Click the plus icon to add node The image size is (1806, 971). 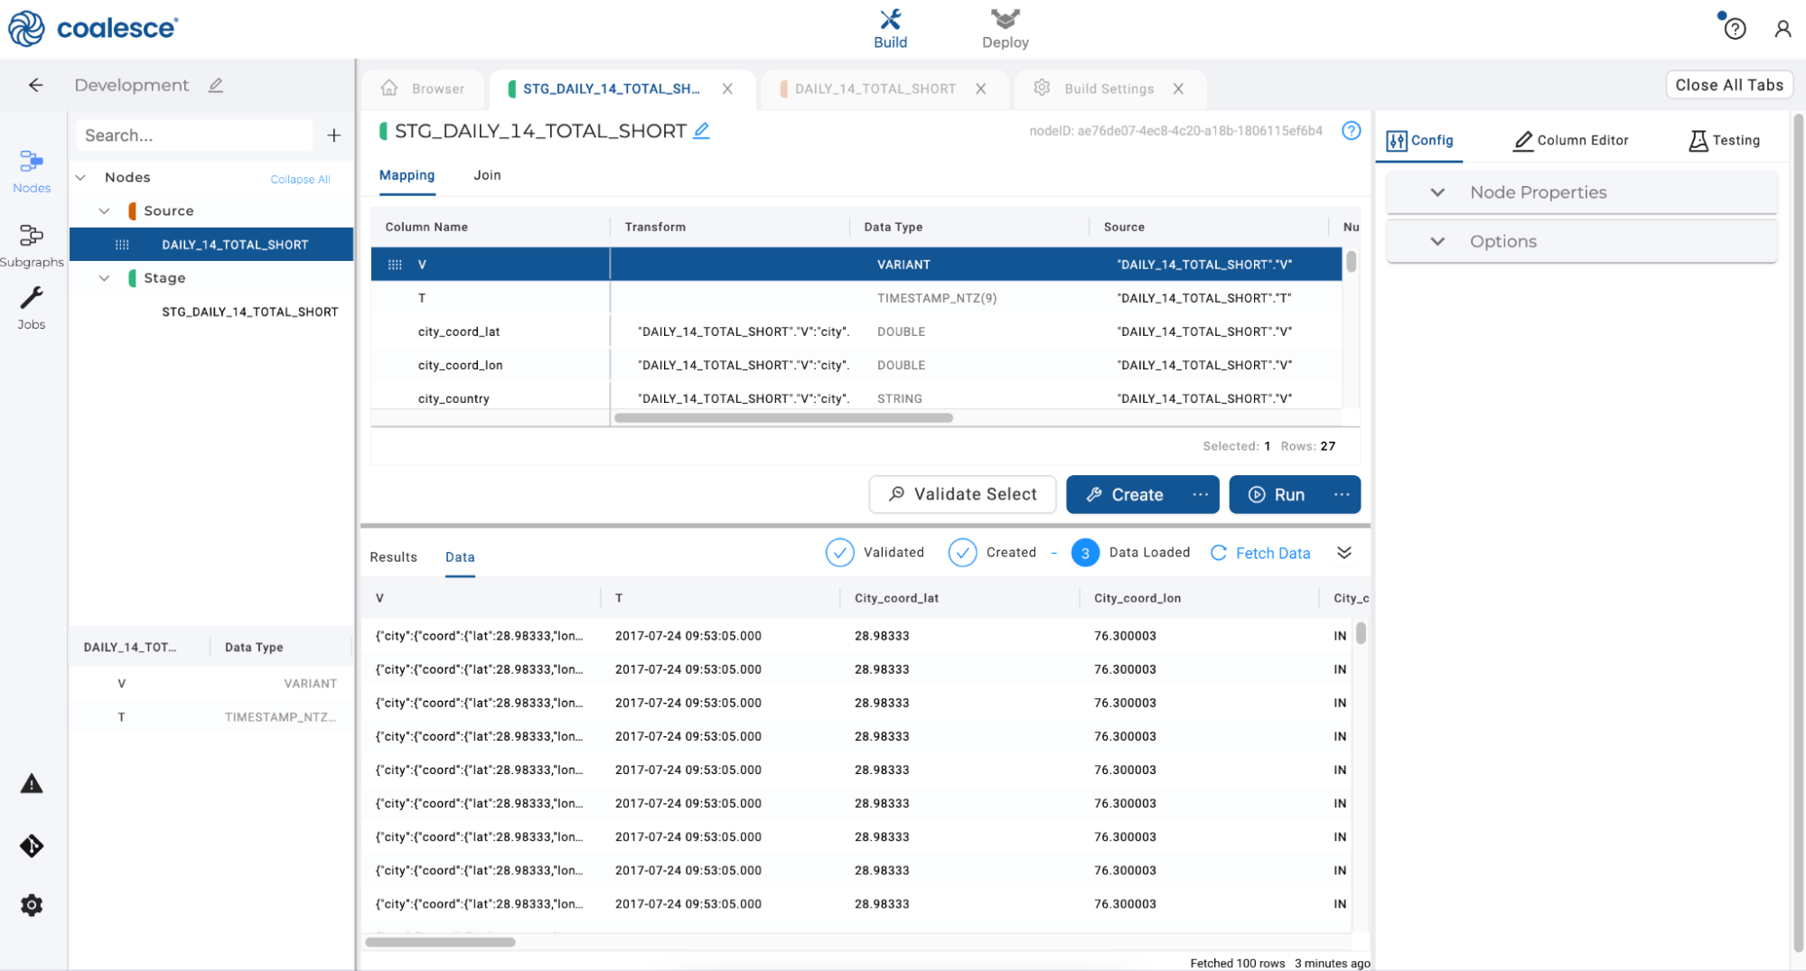pyautogui.click(x=333, y=135)
